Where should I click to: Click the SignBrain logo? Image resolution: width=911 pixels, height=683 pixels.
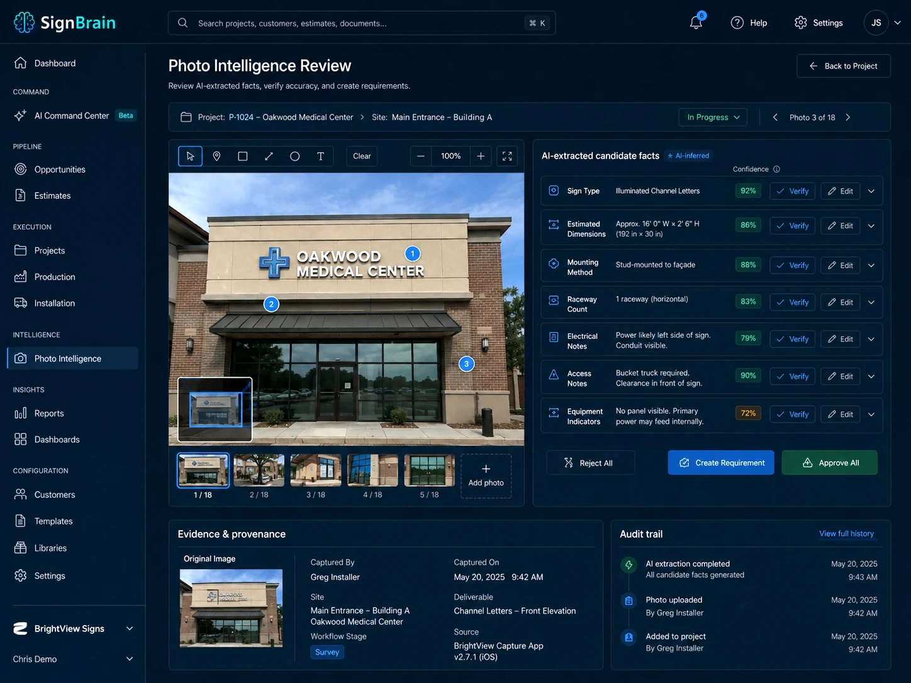(x=65, y=23)
